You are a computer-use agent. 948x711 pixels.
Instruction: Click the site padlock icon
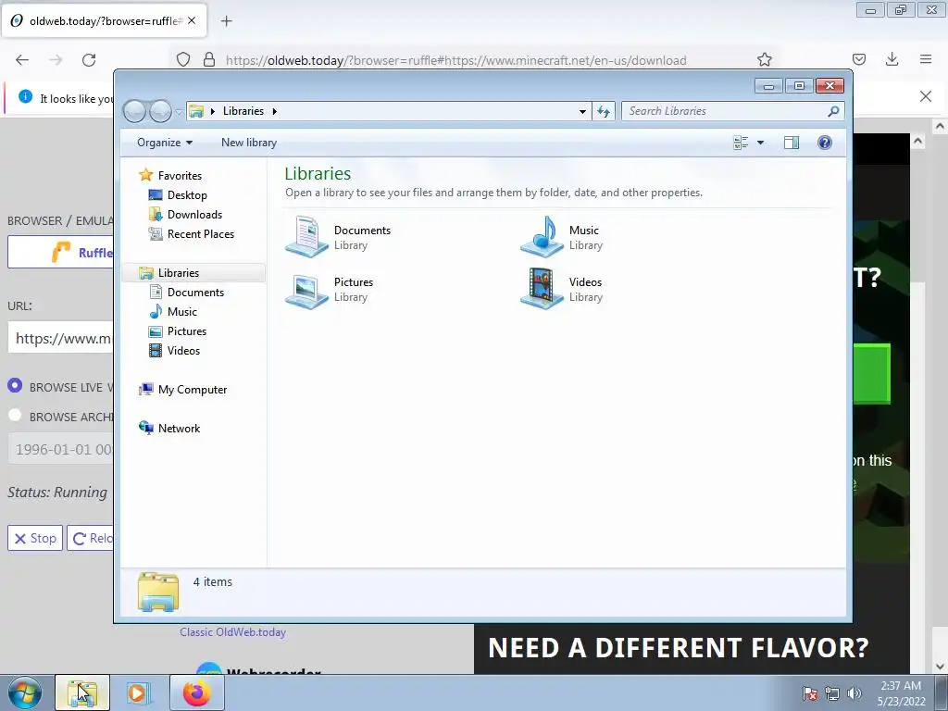(209, 60)
